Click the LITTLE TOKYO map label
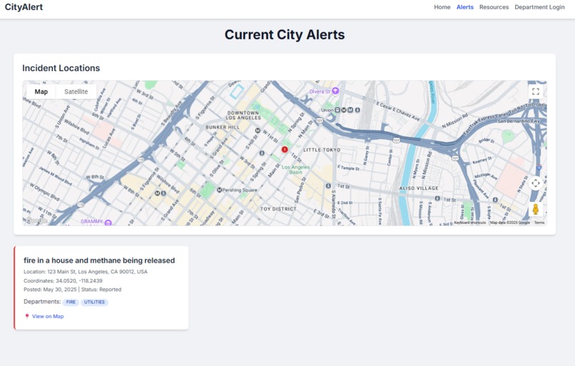The width and height of the screenshot is (575, 366). click(322, 150)
